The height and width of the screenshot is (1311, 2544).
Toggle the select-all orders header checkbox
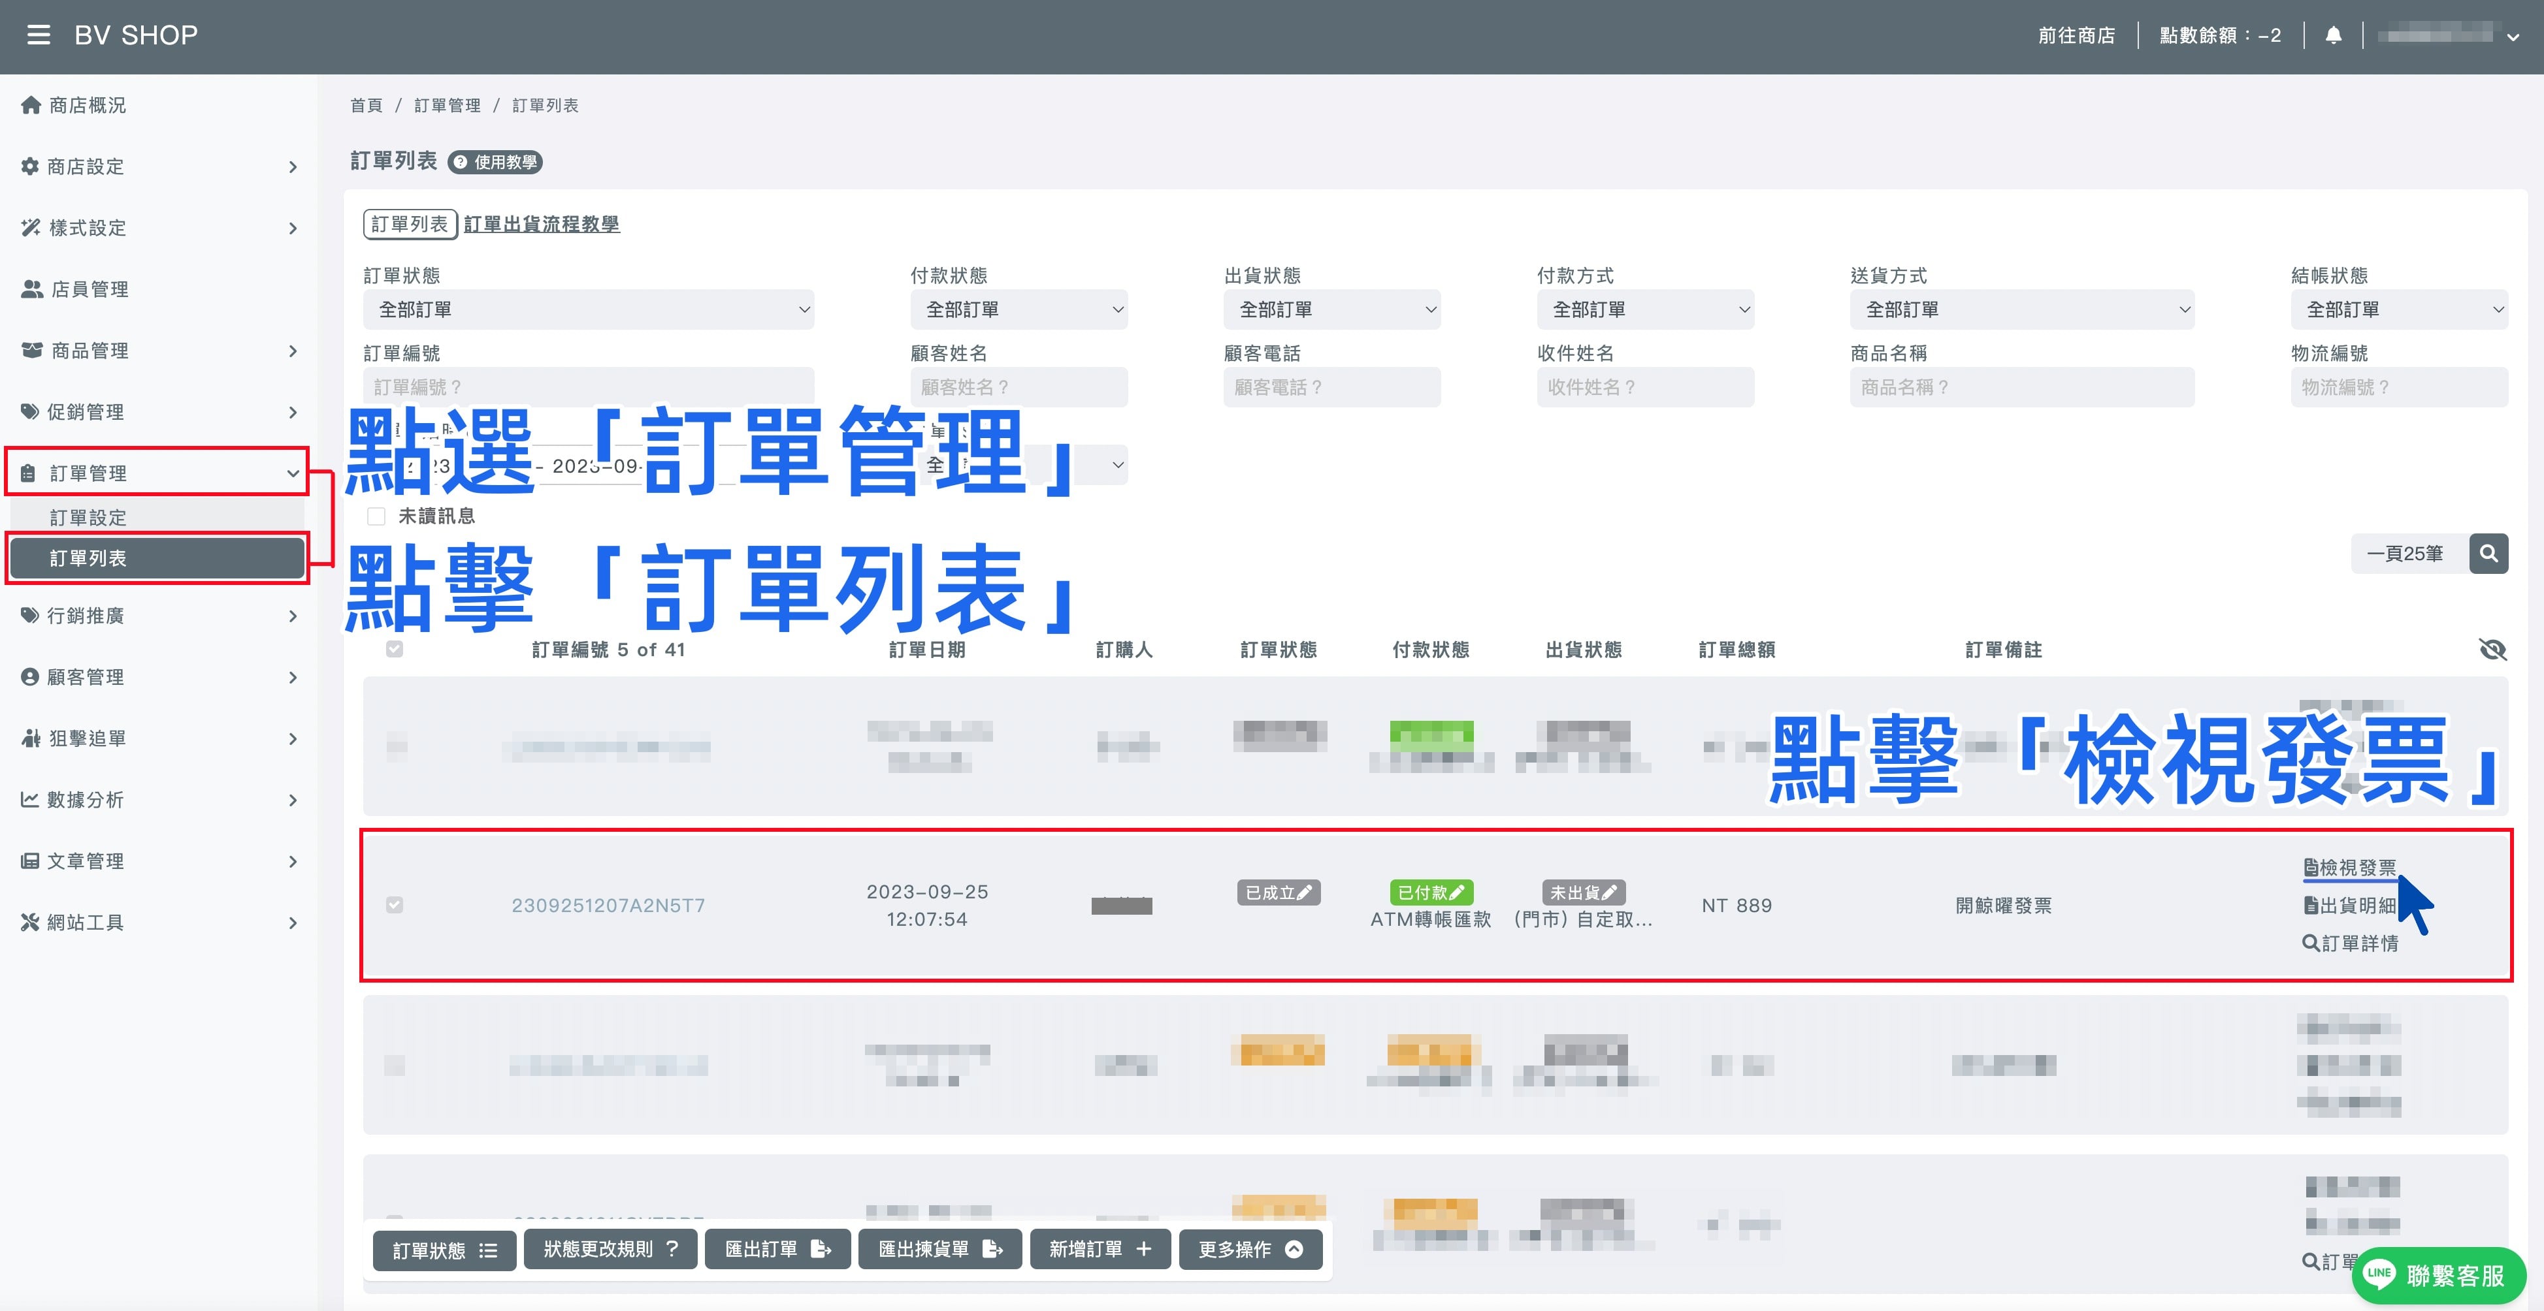coord(394,648)
